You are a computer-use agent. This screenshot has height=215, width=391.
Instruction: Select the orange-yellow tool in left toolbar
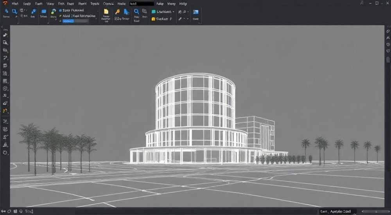5,111
